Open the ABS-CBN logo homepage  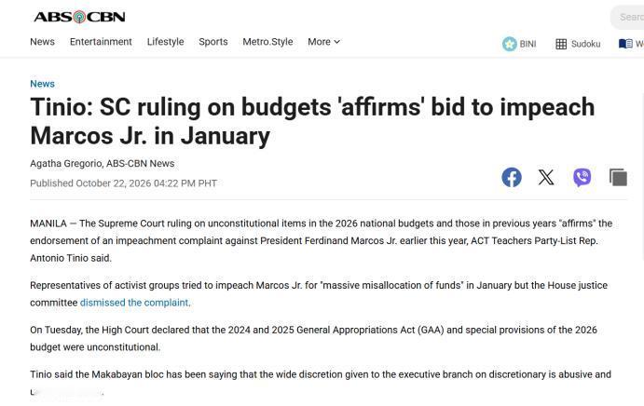(79, 17)
